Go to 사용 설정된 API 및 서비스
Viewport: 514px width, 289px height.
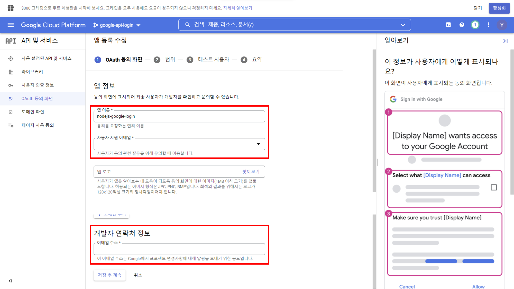pos(47,59)
